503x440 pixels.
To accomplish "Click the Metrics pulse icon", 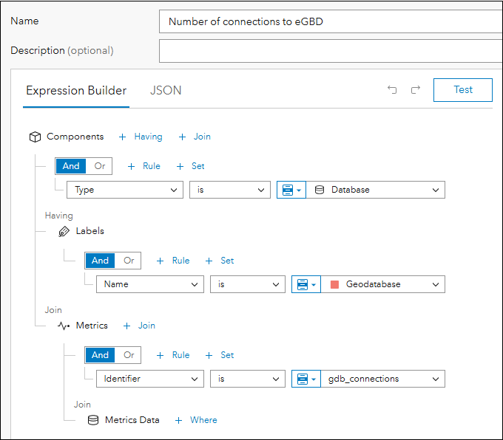I will pyautogui.click(x=64, y=326).
